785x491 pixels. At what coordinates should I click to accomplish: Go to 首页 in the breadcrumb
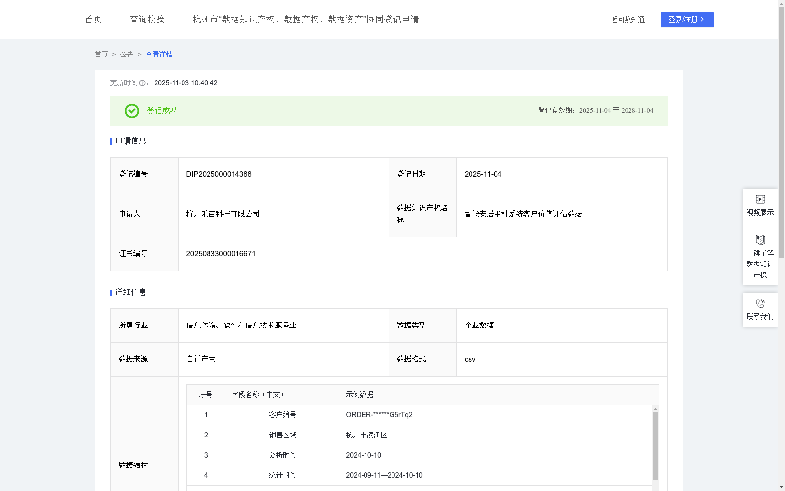(101, 55)
